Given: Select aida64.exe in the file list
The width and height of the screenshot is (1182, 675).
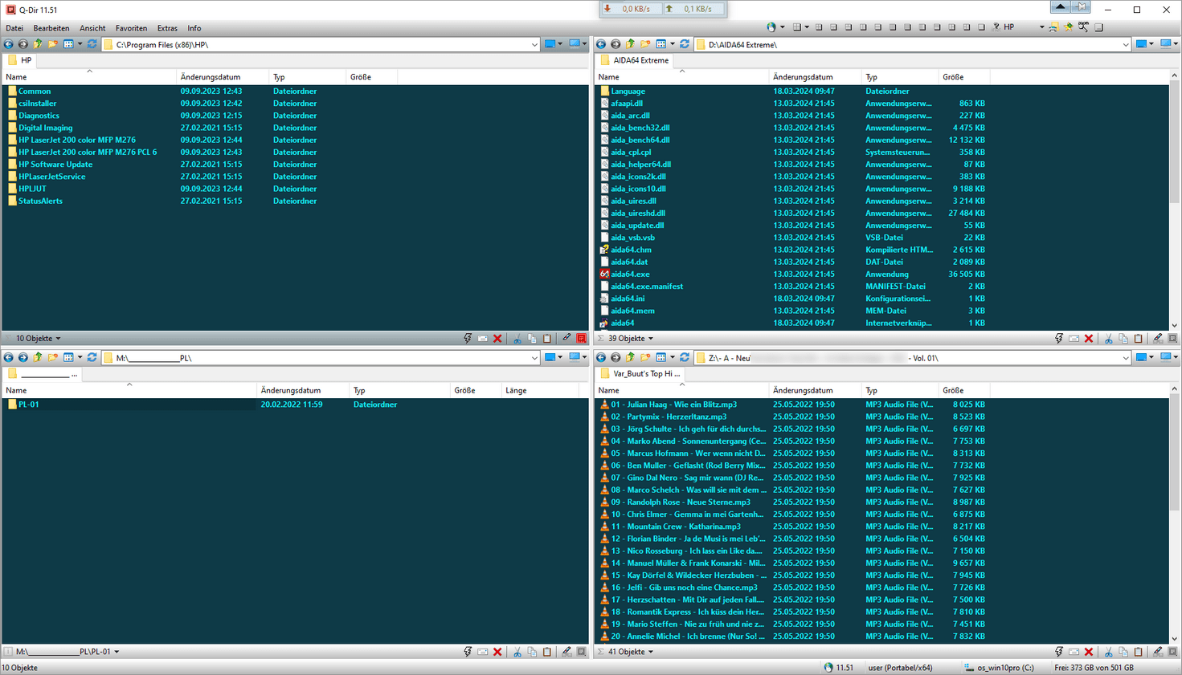Looking at the screenshot, I should click(630, 274).
